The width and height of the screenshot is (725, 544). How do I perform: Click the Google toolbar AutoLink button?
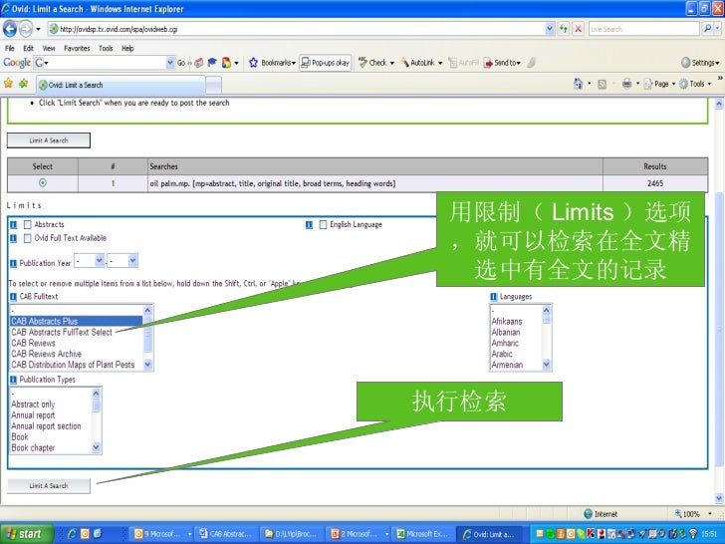pyautogui.click(x=420, y=63)
